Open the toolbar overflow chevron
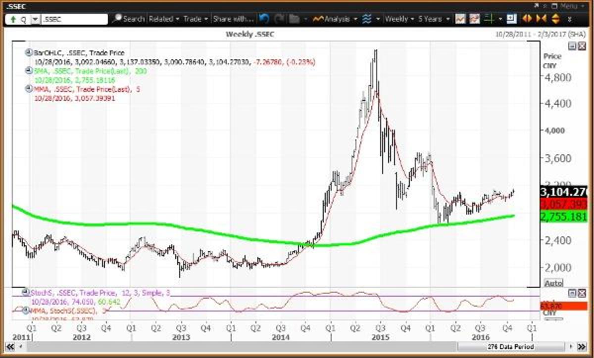The image size is (594, 358). (569, 19)
